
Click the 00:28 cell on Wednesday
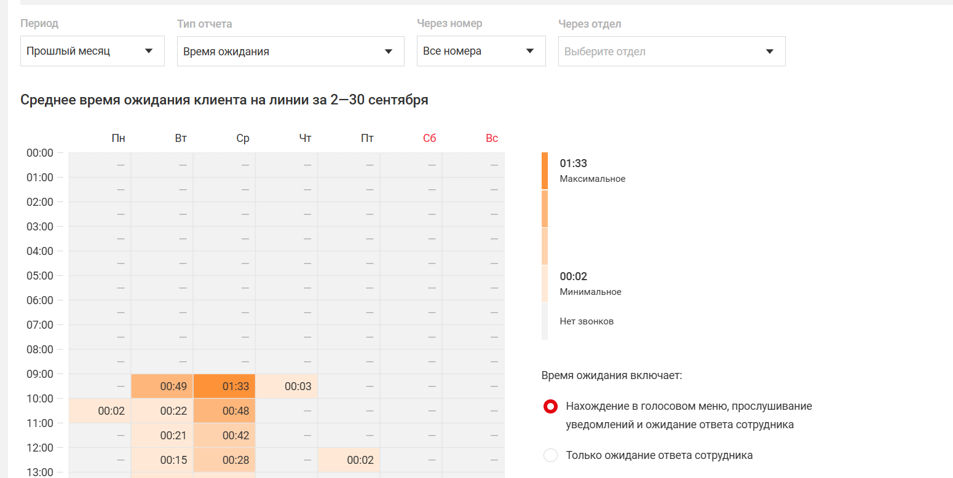tap(224, 460)
